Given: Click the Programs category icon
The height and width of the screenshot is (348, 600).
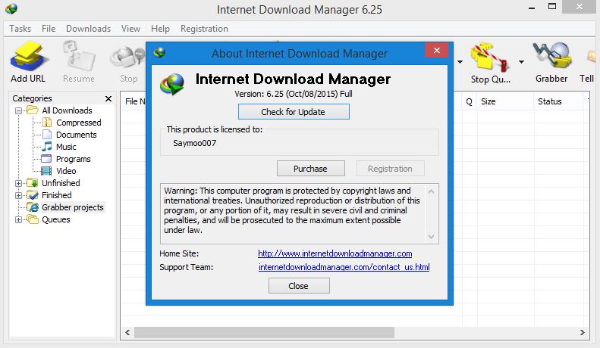Looking at the screenshot, I should [x=46, y=159].
